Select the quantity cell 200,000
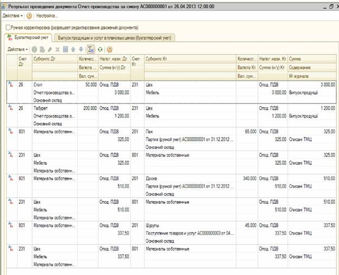Image resolution: width=339 pixels, height=275 pixels. point(88,108)
